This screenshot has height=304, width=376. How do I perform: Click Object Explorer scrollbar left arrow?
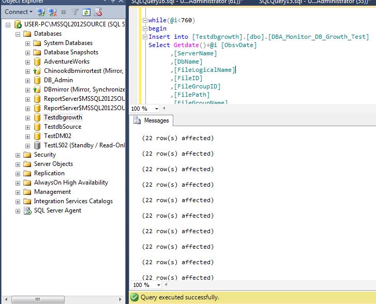6,299
